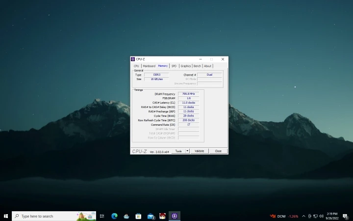Open Task View from the taskbar

click(x=102, y=216)
